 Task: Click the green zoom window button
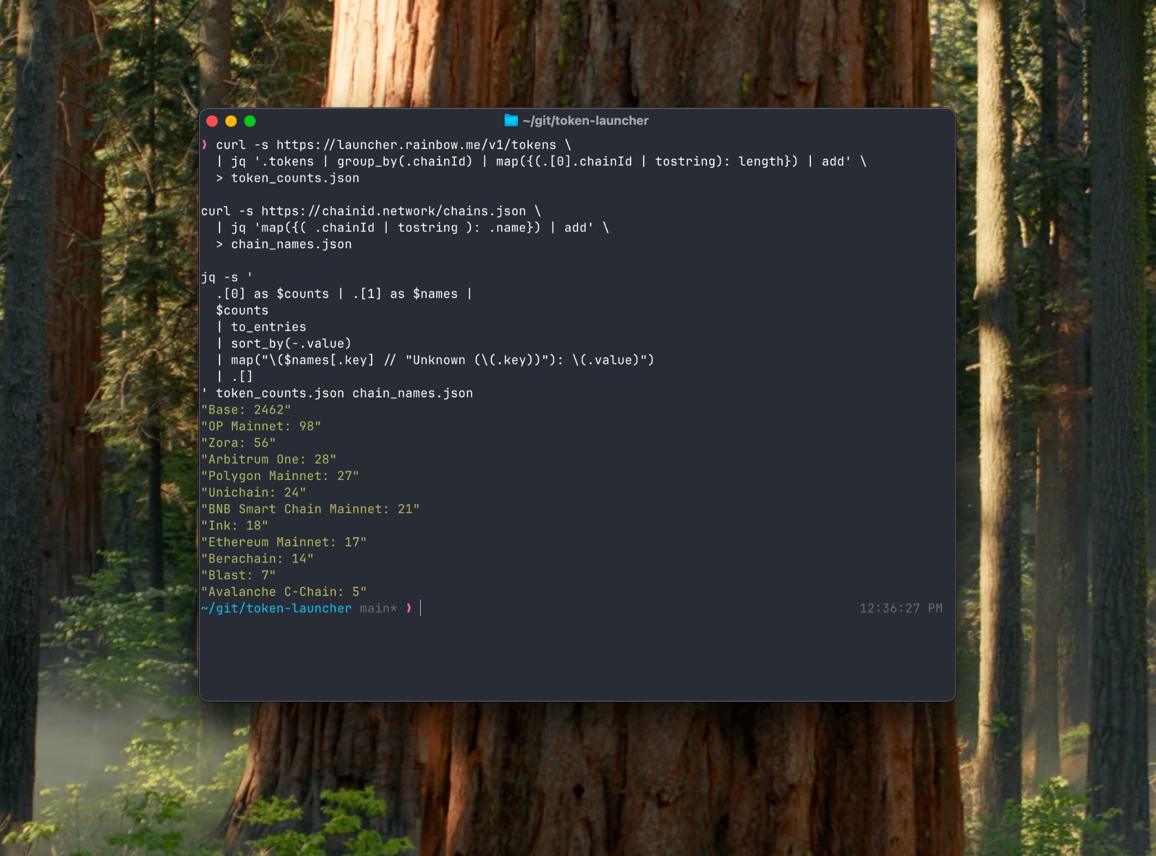tap(250, 121)
